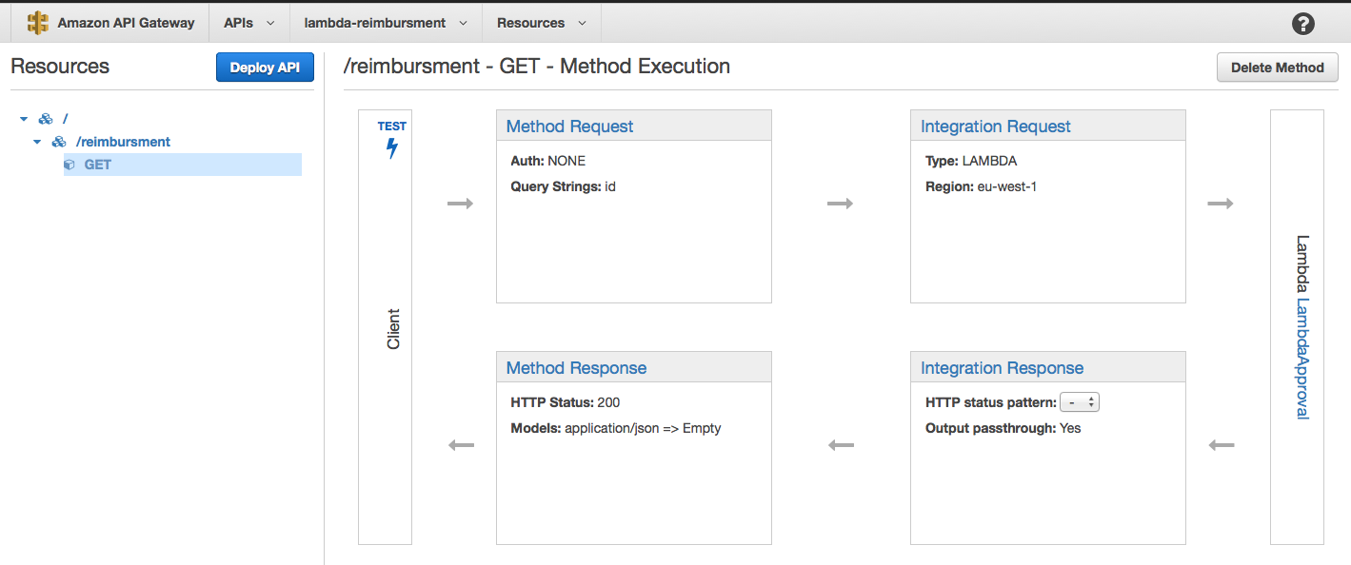Click the Delete Method button
The width and height of the screenshot is (1351, 565).
(1277, 67)
